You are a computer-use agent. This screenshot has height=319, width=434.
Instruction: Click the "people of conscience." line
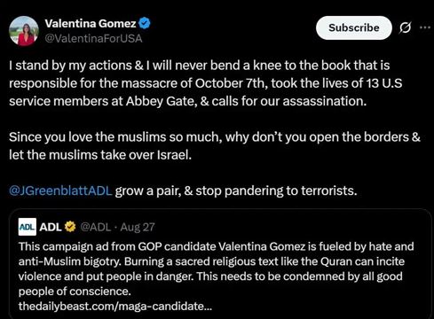tap(75, 292)
